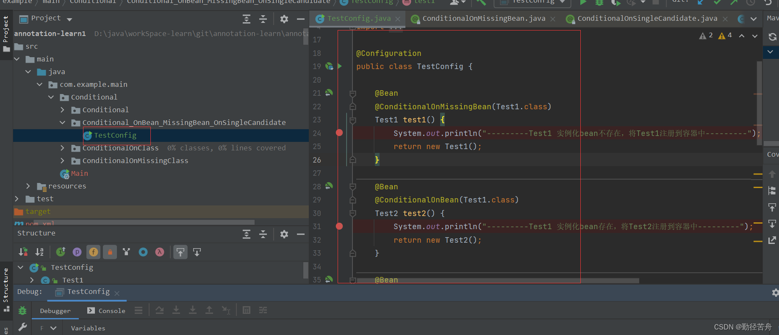Toggle Show Lambdas pink lambda filter

tap(160, 252)
